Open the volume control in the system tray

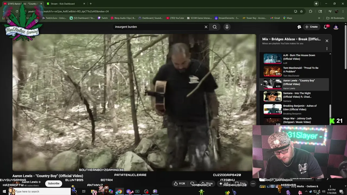(x=324, y=191)
